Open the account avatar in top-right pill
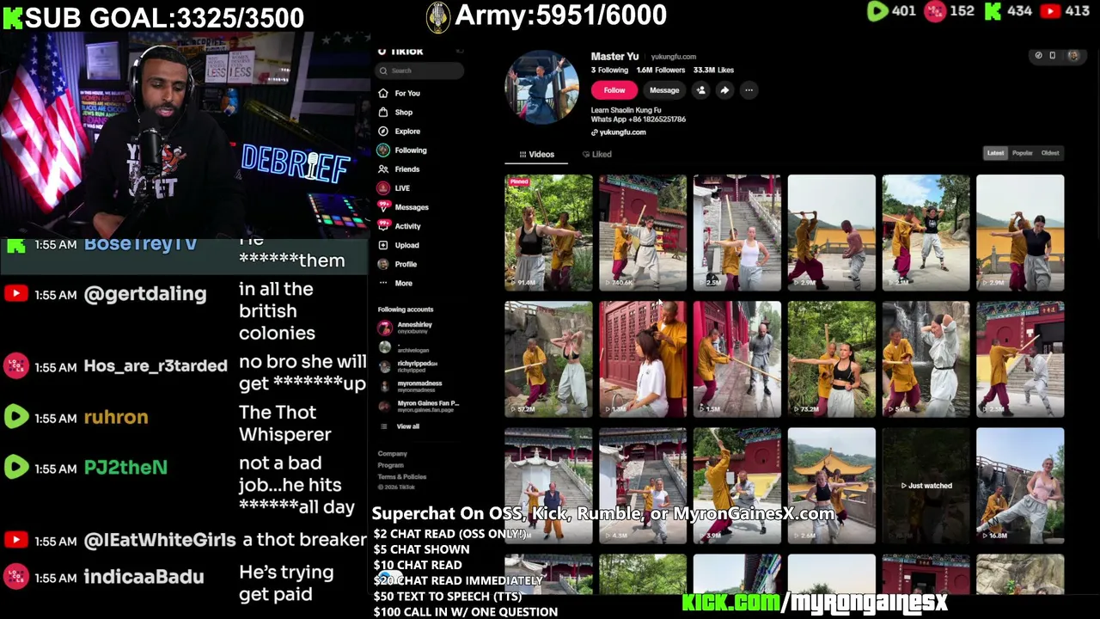Screen dimensions: 1100x619 coord(1073,56)
